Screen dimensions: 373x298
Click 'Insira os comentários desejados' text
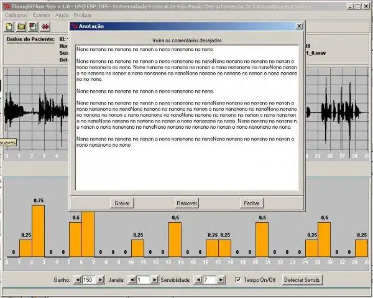[x=187, y=40]
